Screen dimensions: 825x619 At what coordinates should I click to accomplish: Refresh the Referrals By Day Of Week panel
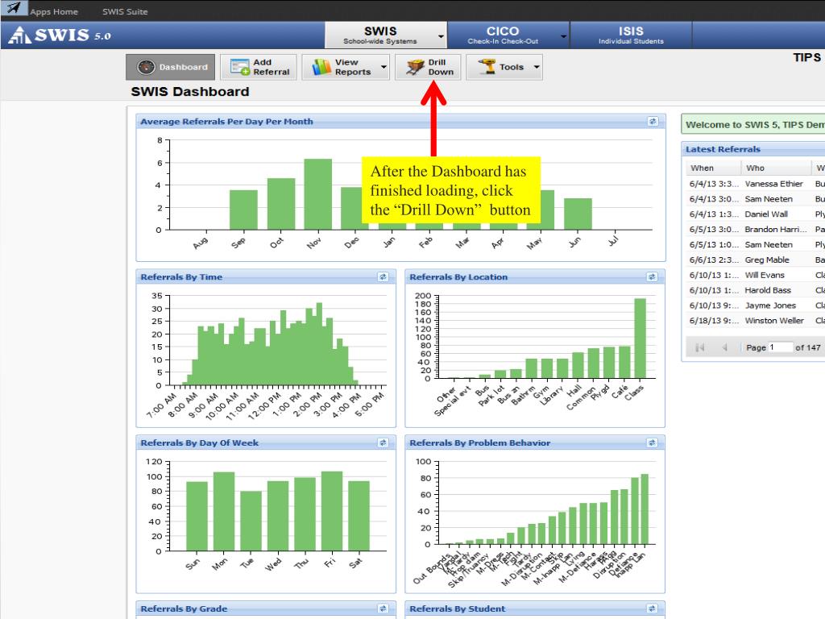383,442
